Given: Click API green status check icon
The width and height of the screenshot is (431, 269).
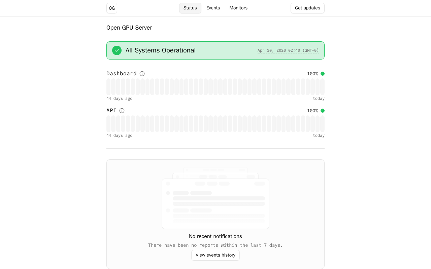Looking at the screenshot, I should pos(323,111).
